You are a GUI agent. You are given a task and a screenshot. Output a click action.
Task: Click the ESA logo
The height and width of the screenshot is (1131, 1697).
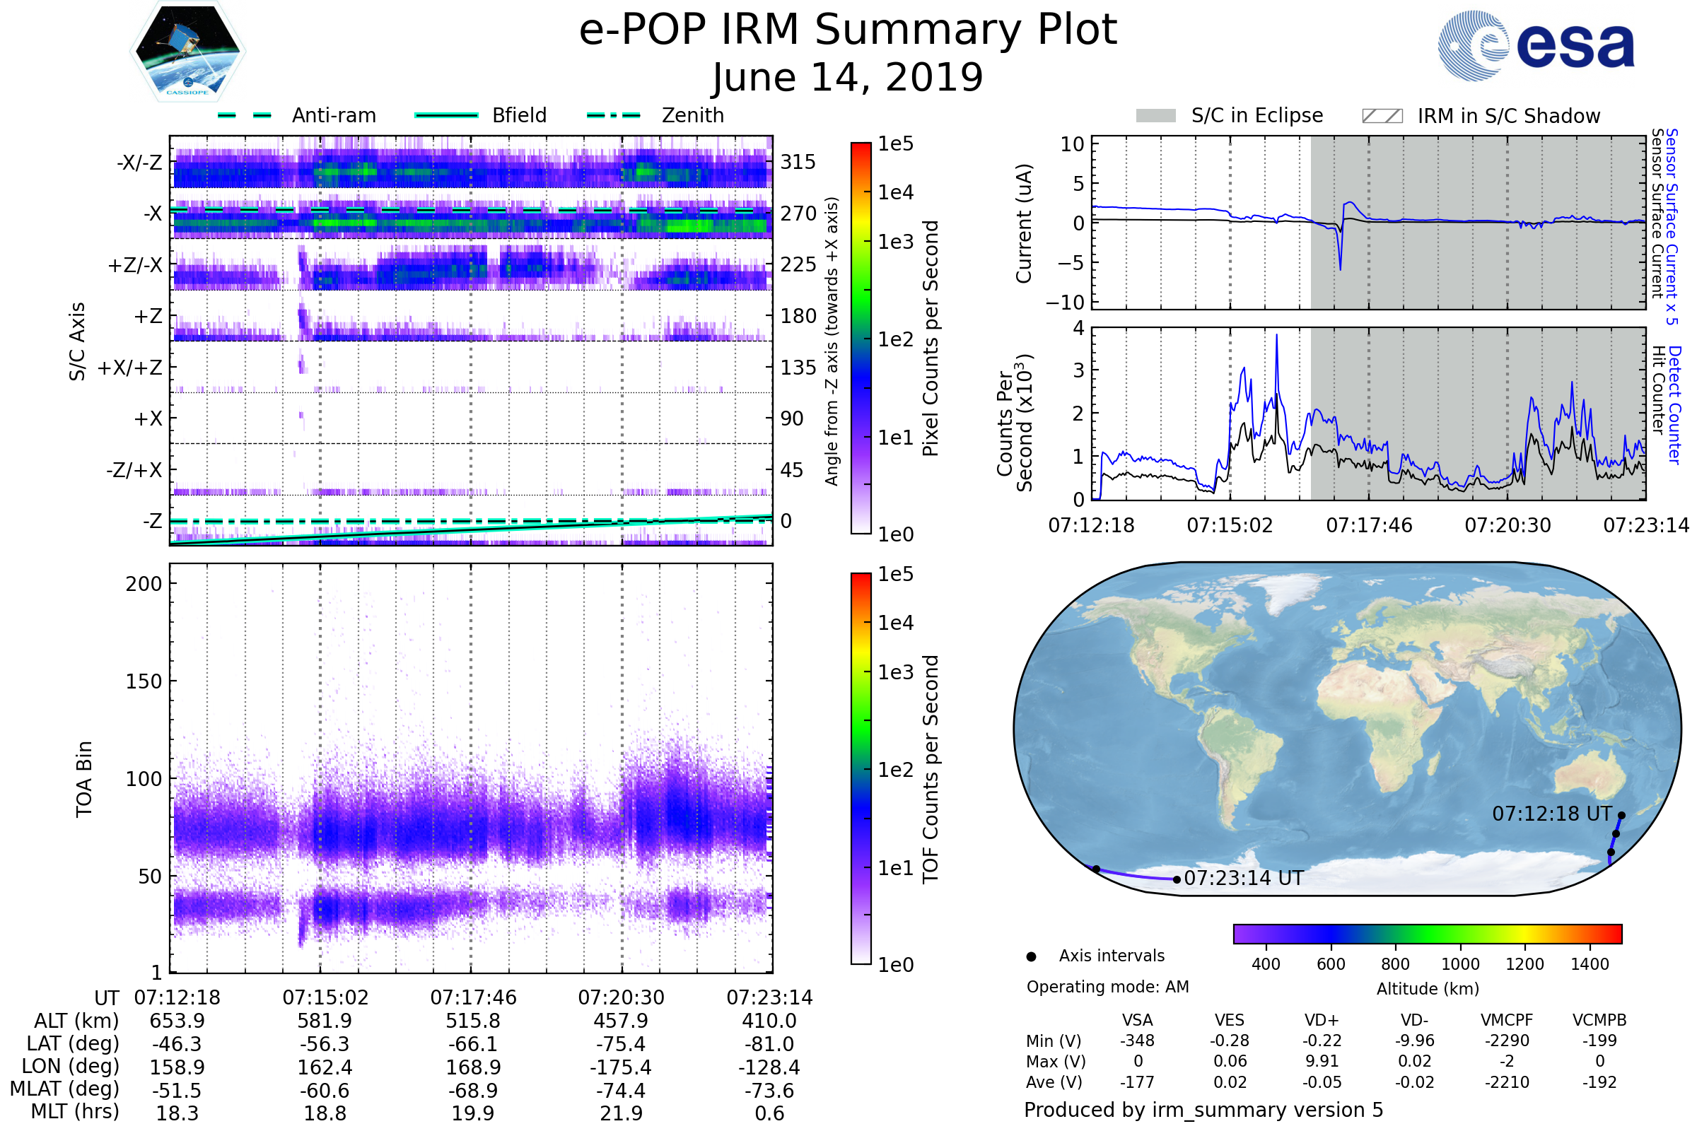pyautogui.click(x=1535, y=45)
